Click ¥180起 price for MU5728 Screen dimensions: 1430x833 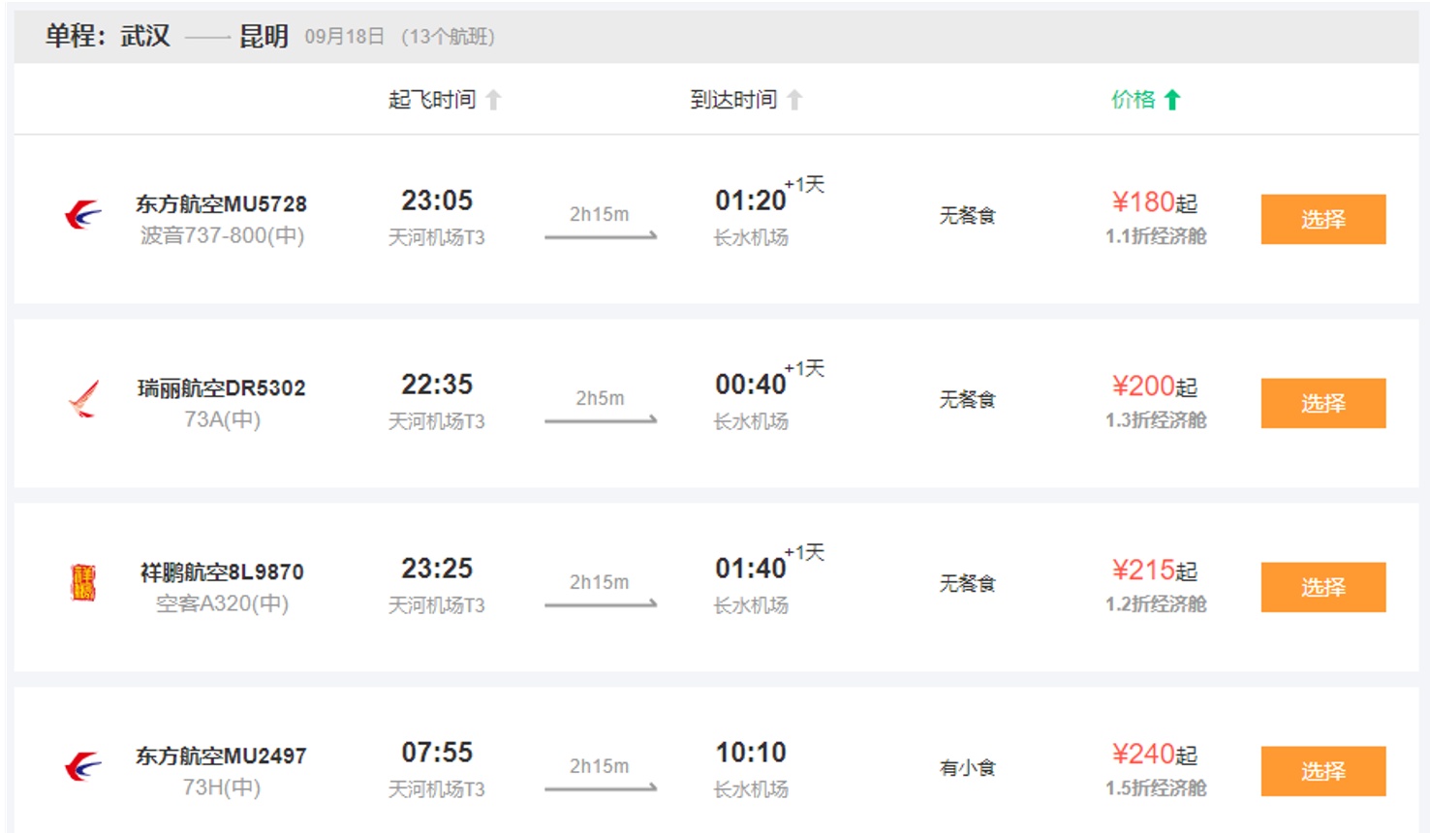[x=1155, y=202]
